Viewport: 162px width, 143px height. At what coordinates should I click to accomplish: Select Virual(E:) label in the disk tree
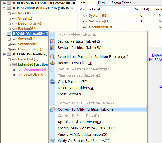(25, 18)
